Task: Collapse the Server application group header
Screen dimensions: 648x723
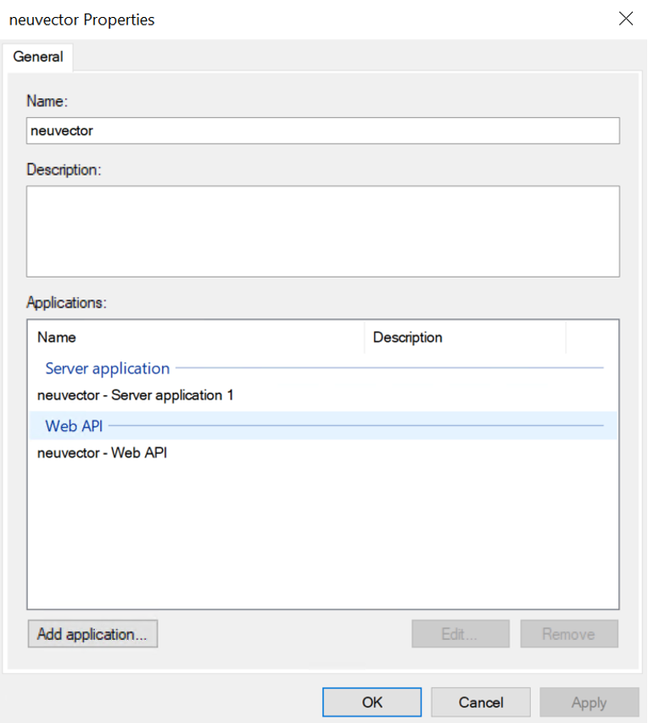Action: click(108, 368)
